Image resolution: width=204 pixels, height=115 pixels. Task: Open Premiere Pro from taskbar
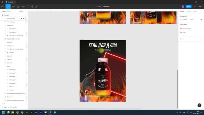(41, 112)
